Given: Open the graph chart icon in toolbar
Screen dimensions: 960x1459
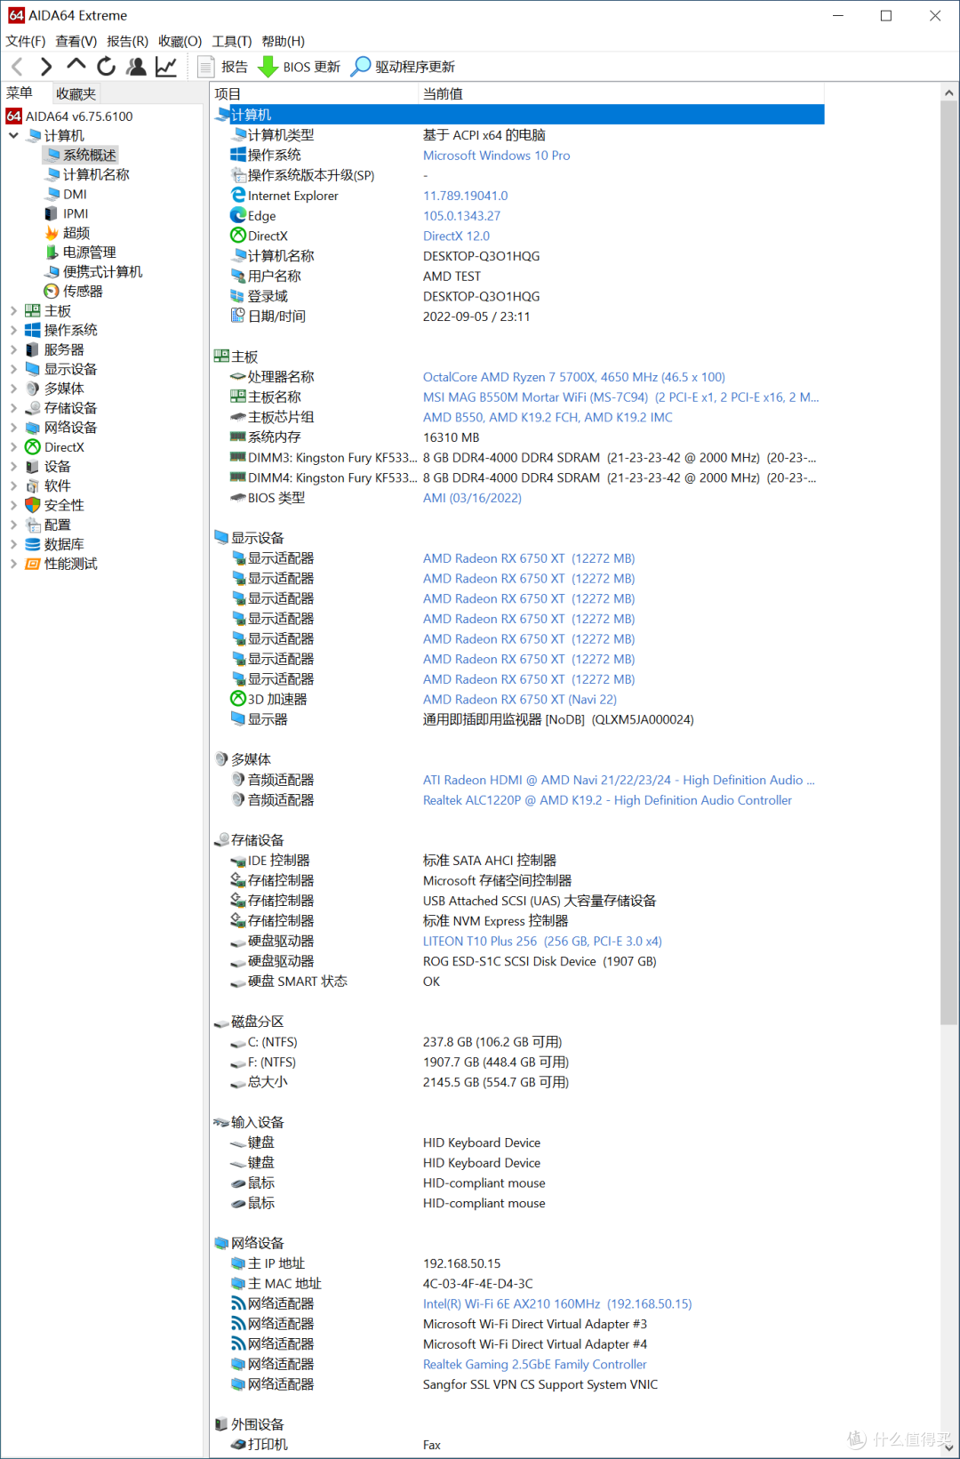Looking at the screenshot, I should pos(166,67).
